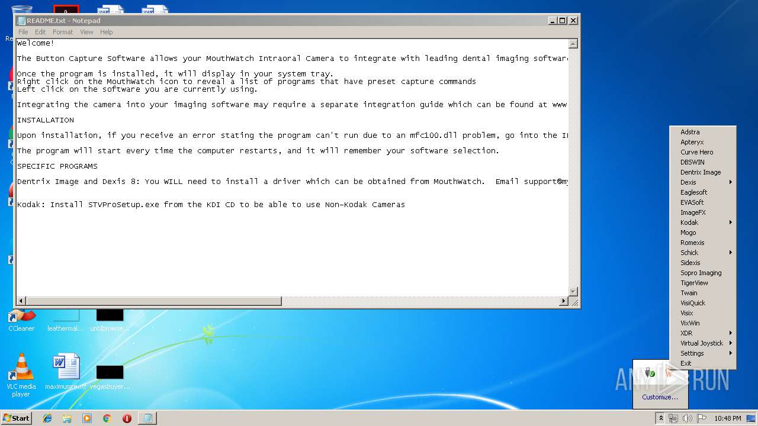The image size is (758, 426).
Task: Choose Adstra from the context menu
Action: [703, 132]
